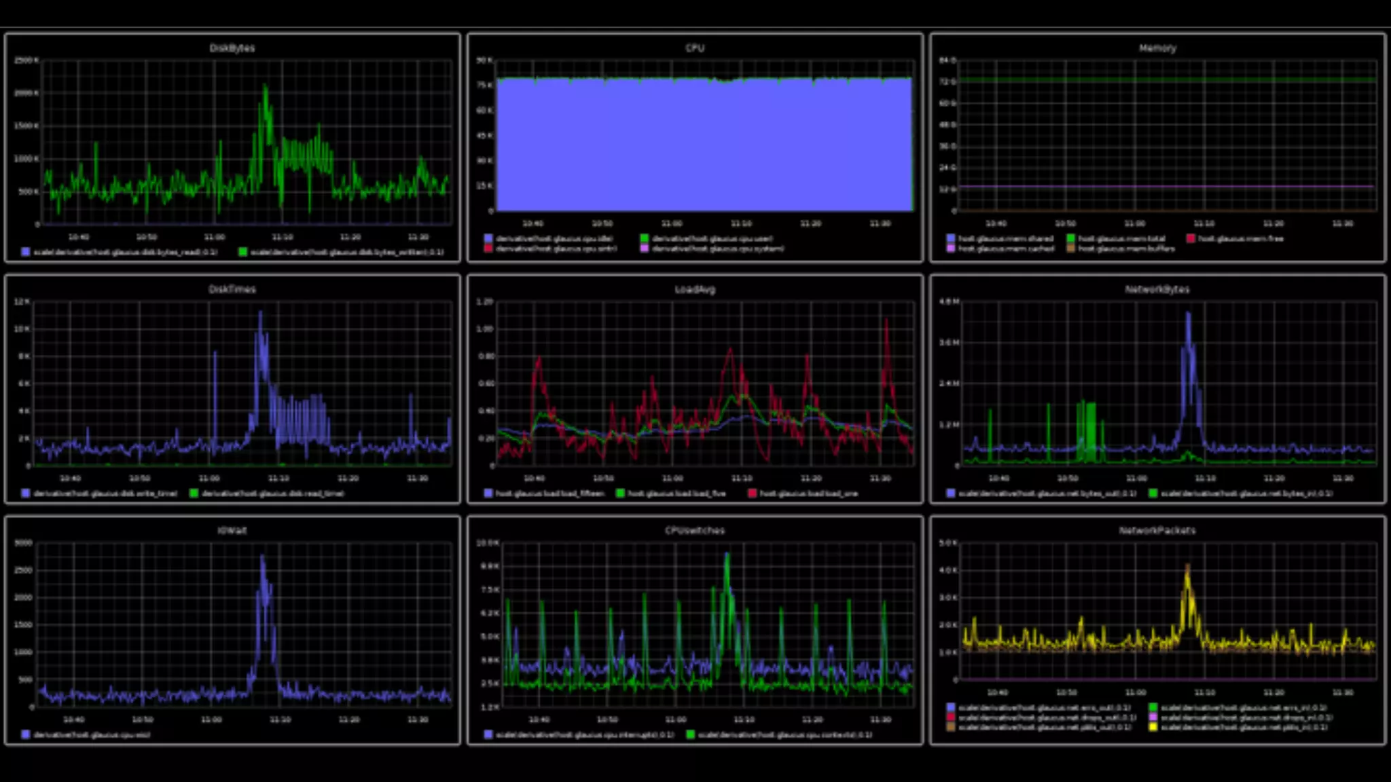Click the disk write_time legend label
1391x782 pixels.
[x=105, y=494]
